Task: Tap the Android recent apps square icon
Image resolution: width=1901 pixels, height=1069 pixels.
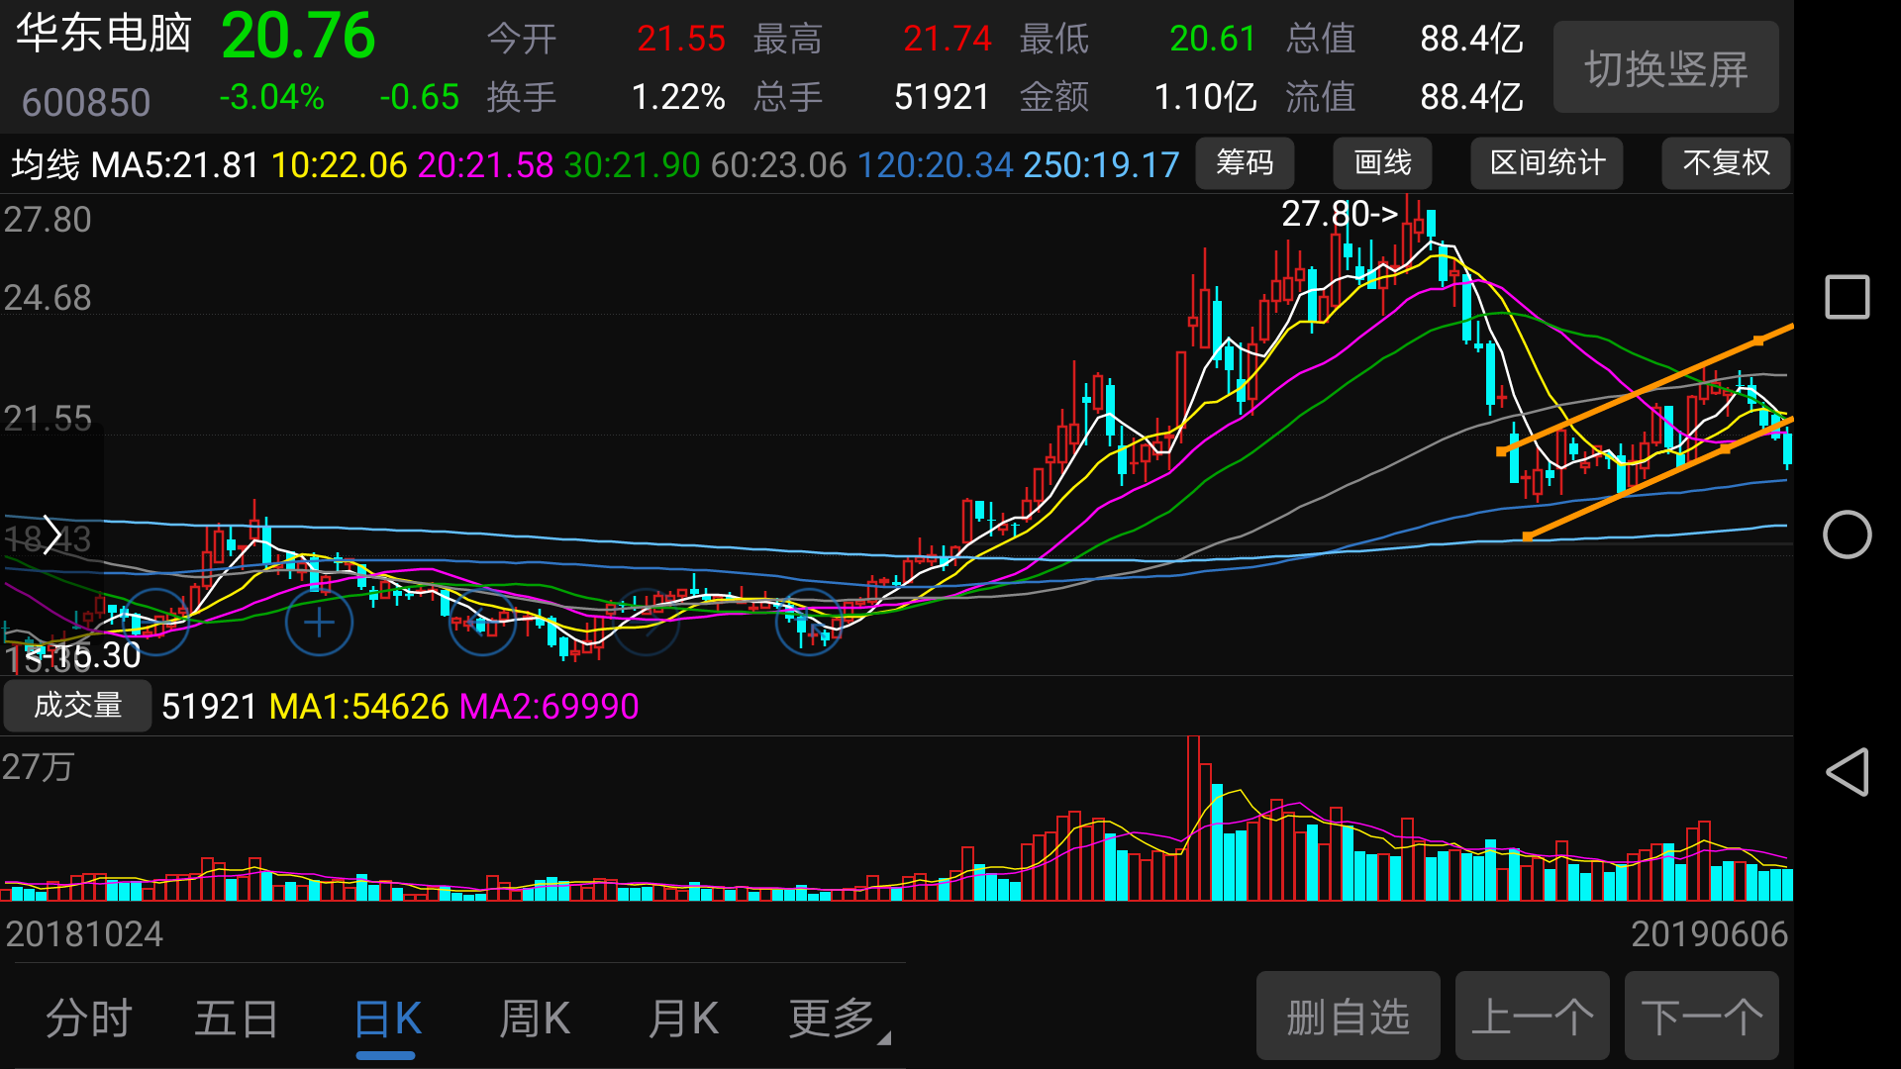Action: [x=1847, y=297]
